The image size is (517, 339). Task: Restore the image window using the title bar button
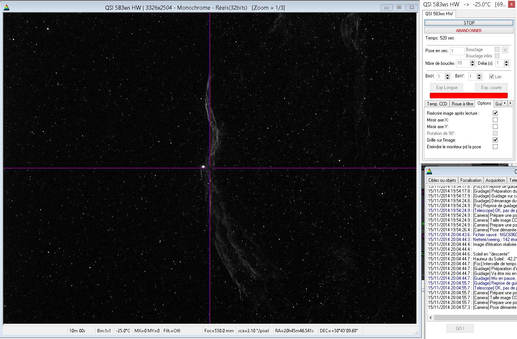click(399, 7)
